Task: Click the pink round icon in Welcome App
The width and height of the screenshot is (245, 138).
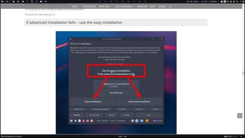Action: click(x=83, y=121)
